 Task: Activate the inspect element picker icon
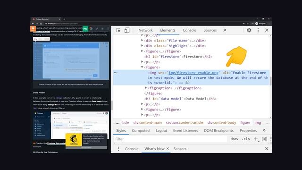(x=118, y=30)
